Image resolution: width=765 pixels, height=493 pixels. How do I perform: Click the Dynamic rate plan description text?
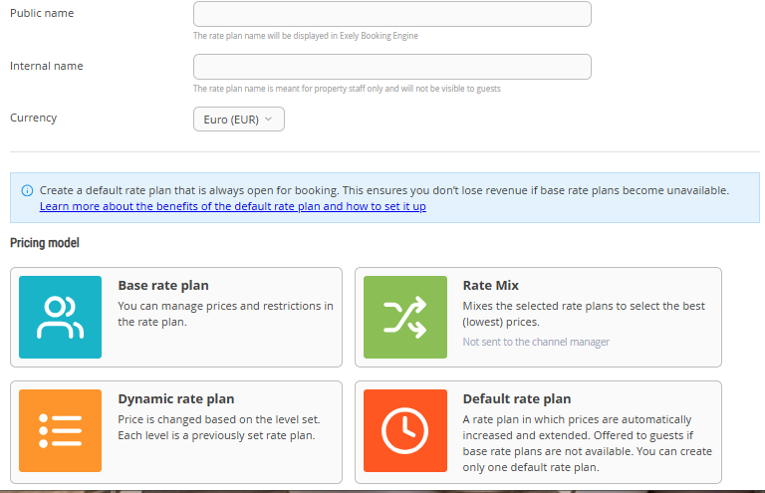[x=218, y=427]
